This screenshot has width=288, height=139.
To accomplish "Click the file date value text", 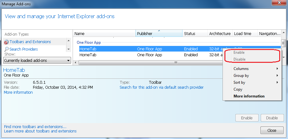I will 63,87.
